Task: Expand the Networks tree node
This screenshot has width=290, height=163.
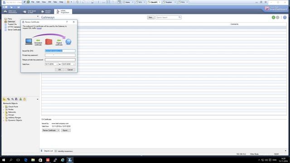Action: 4,112
